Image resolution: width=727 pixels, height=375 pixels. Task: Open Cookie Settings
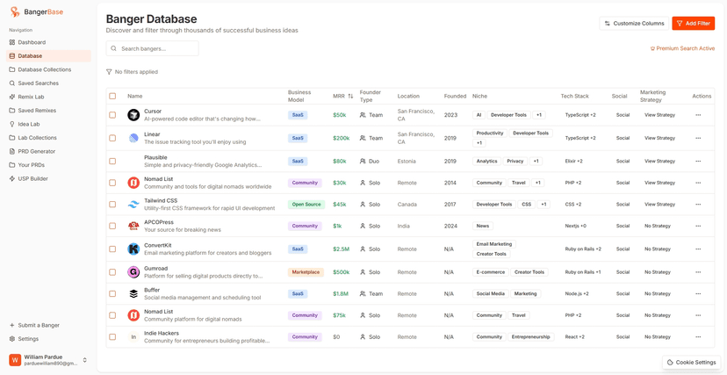pos(691,362)
